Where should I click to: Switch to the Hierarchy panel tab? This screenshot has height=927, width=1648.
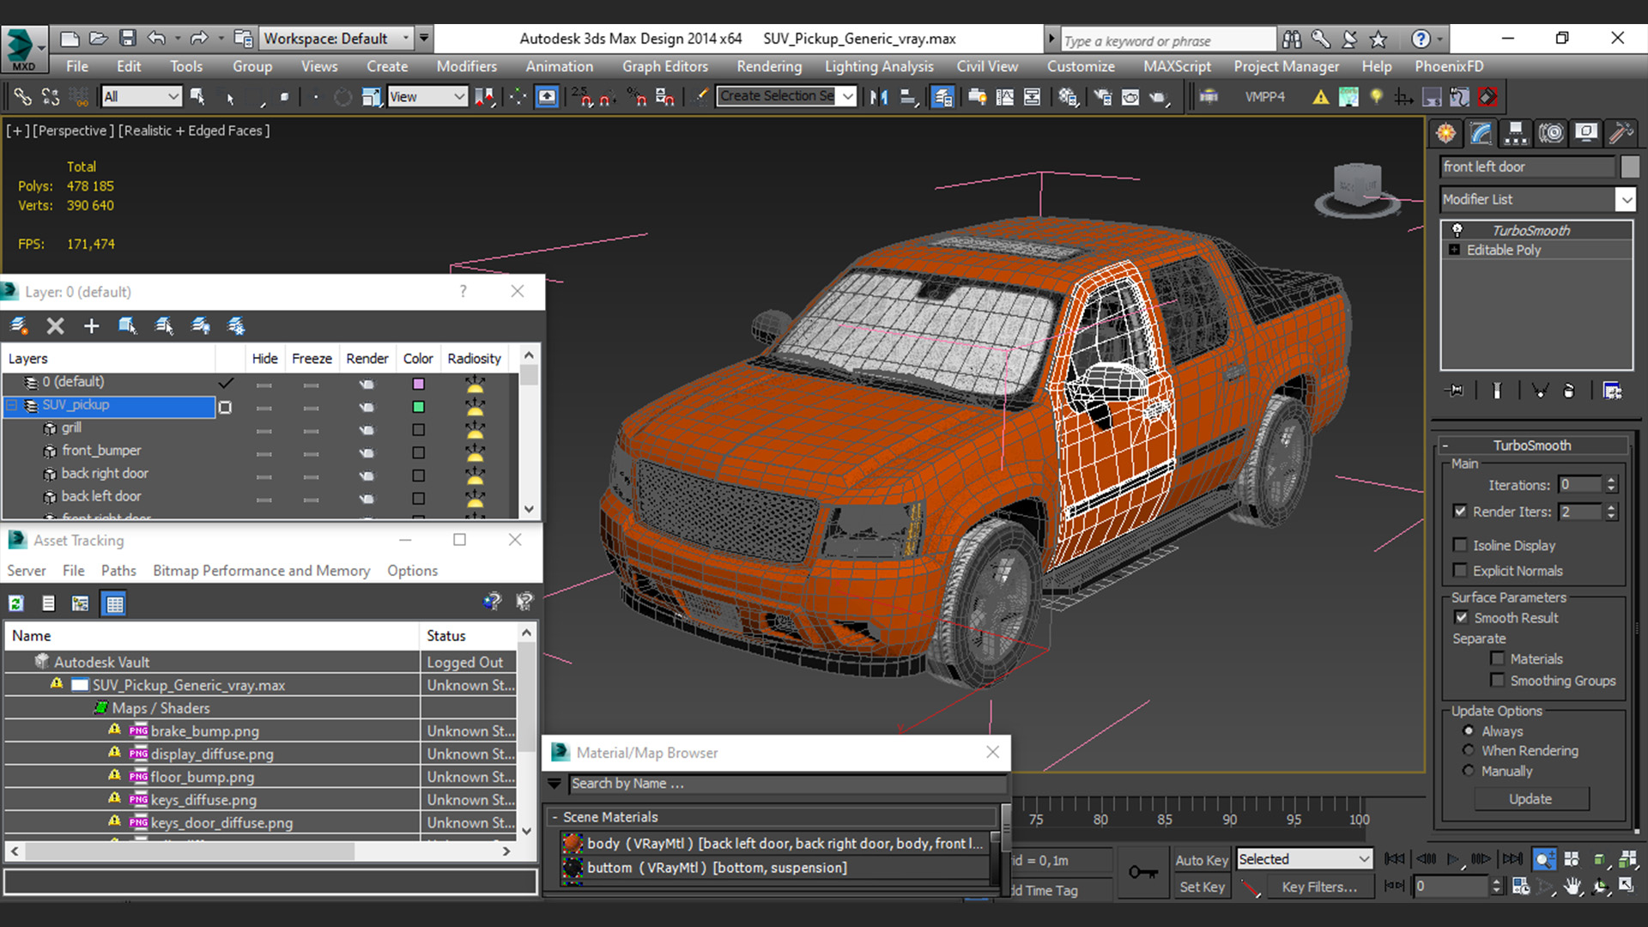(x=1516, y=133)
